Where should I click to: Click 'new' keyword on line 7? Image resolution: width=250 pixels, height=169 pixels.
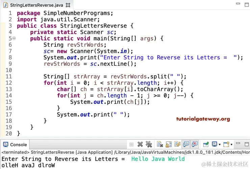tap(62, 51)
